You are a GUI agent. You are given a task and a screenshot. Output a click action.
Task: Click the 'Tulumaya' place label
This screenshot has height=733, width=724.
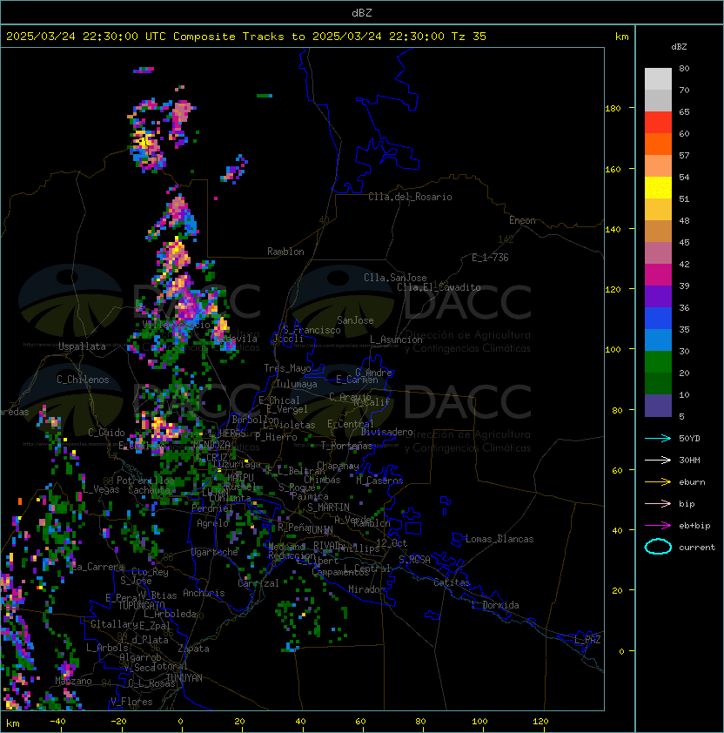point(297,384)
